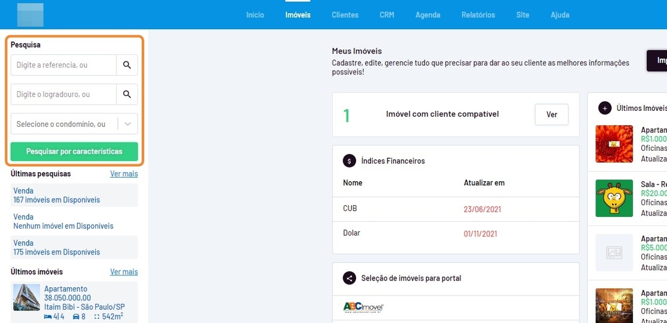Expand the condominium selection dropdown
The width and height of the screenshot is (667, 323).
tap(127, 124)
